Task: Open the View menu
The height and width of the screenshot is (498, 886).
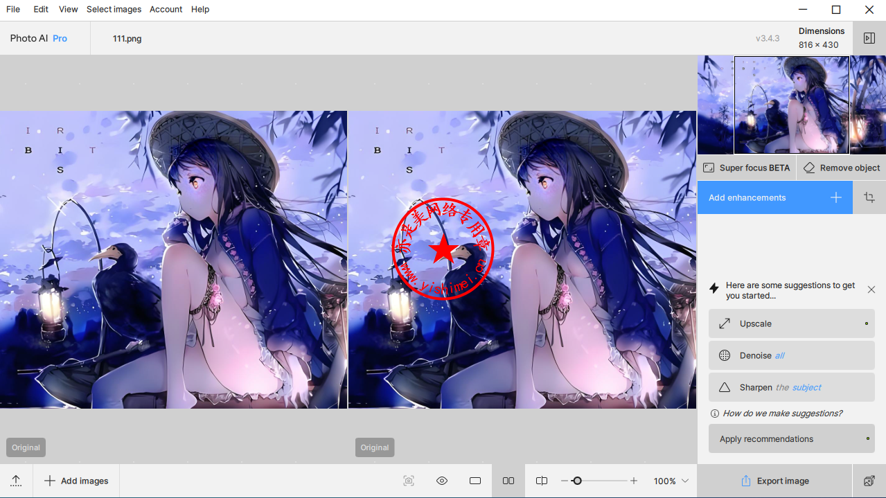Action: 69,10
